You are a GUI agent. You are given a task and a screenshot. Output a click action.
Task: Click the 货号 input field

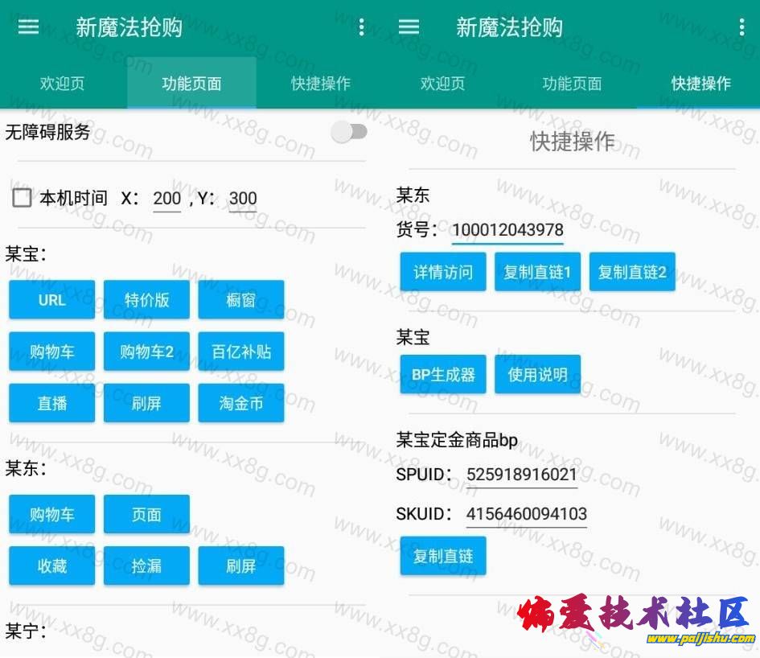tap(507, 230)
